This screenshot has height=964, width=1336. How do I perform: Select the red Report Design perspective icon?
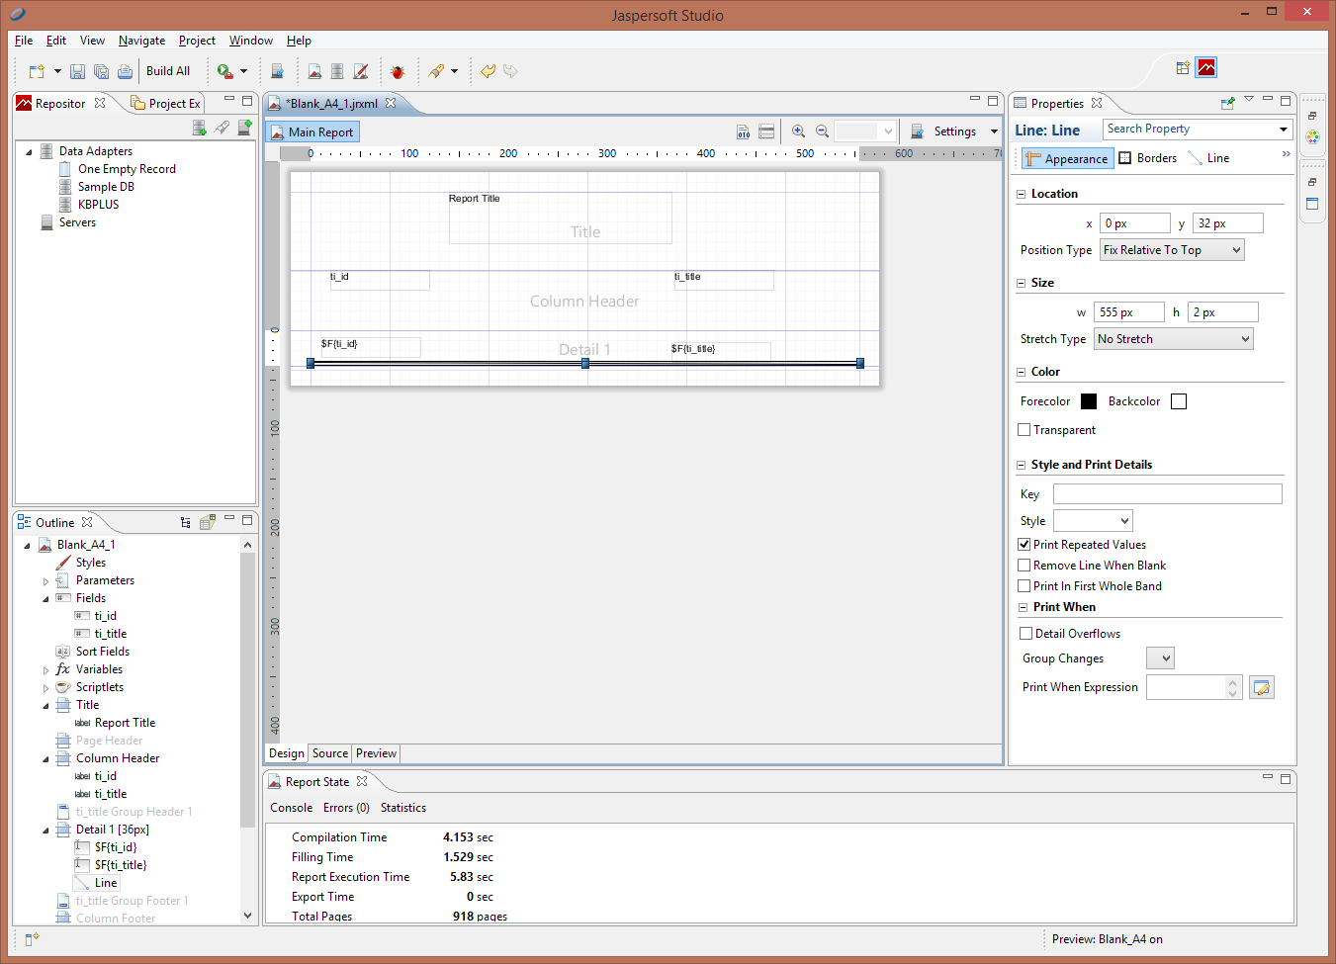point(1206,68)
